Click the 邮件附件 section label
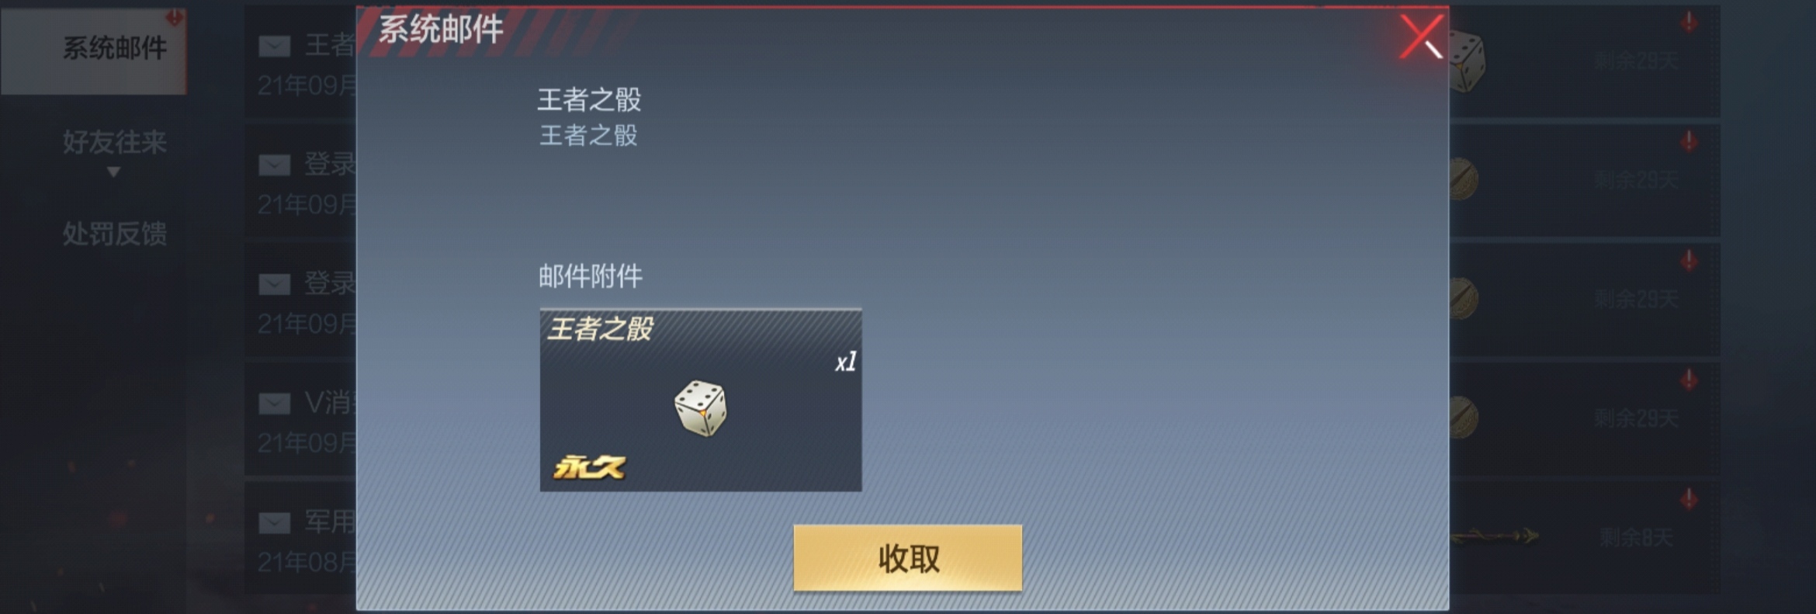 (x=591, y=276)
